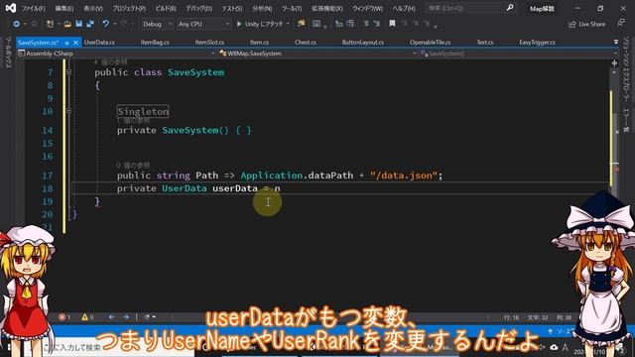Click the new project toolbar icon
Viewport: 635px width, 357px height.
click(51, 24)
